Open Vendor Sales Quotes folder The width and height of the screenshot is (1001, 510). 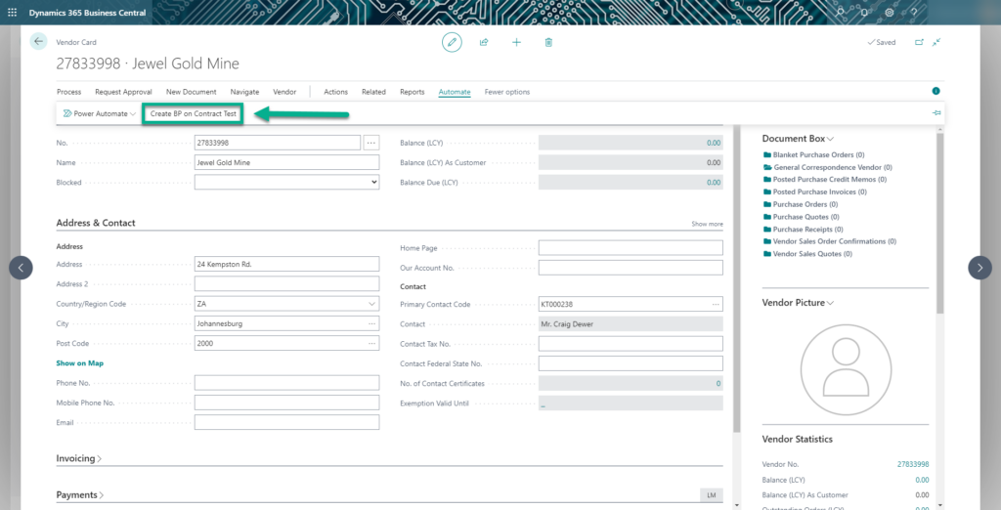807,253
